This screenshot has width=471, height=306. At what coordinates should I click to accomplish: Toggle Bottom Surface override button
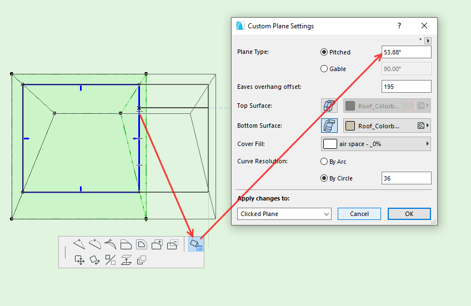[329, 126]
